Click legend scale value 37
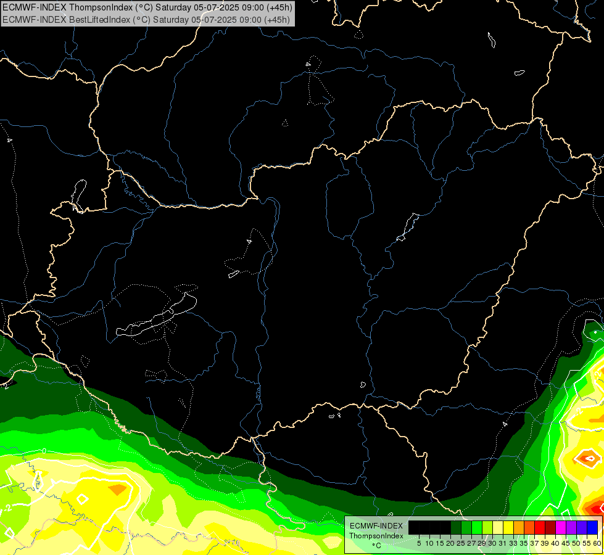Viewport: 604px width, 555px height. tap(534, 543)
